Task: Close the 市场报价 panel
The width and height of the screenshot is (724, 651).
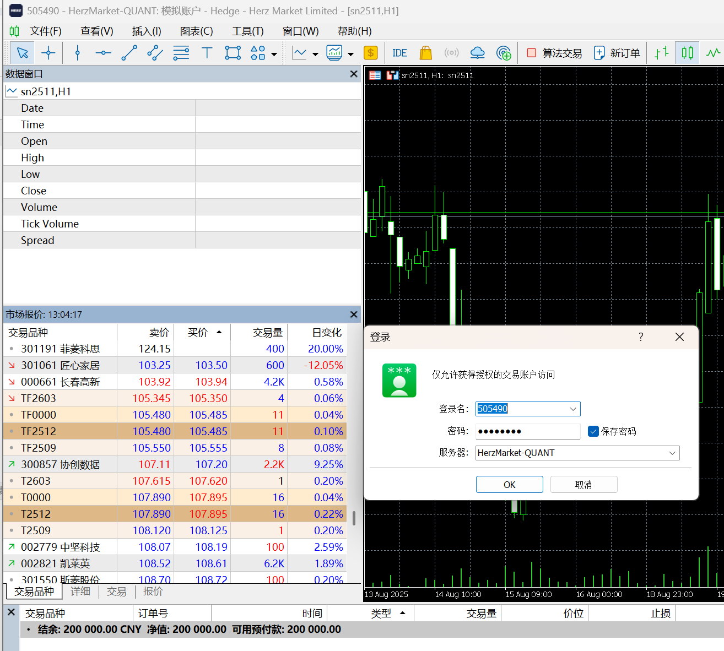Action: 354,314
